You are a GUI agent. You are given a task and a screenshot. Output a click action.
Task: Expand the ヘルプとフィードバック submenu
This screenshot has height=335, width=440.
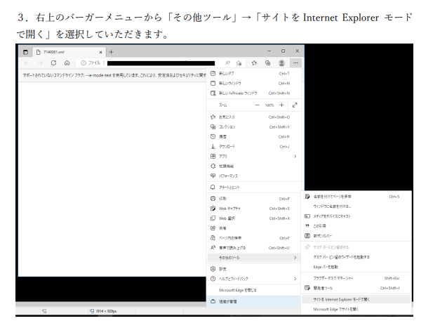pyautogui.click(x=295, y=279)
